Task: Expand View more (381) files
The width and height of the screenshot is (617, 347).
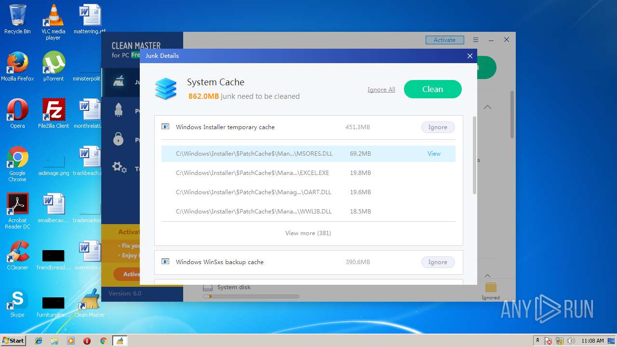Action: click(x=308, y=233)
